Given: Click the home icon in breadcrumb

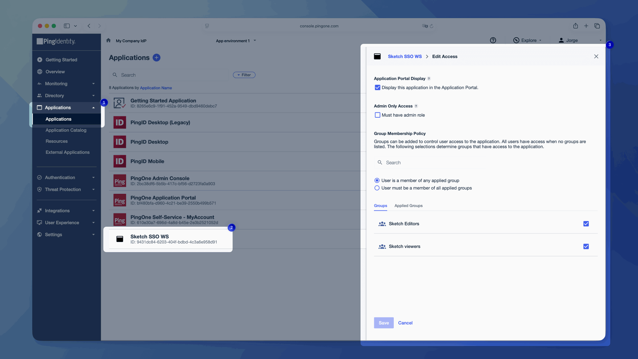Looking at the screenshot, I should pyautogui.click(x=108, y=40).
